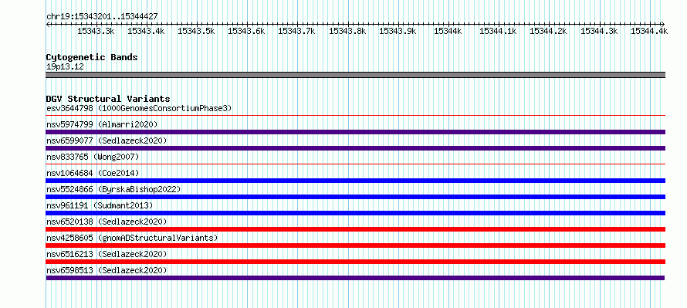Open variant esv3644798 (1000GenomesConsortiumPhase3)
This screenshot has height=308, width=687.
pyautogui.click(x=139, y=108)
